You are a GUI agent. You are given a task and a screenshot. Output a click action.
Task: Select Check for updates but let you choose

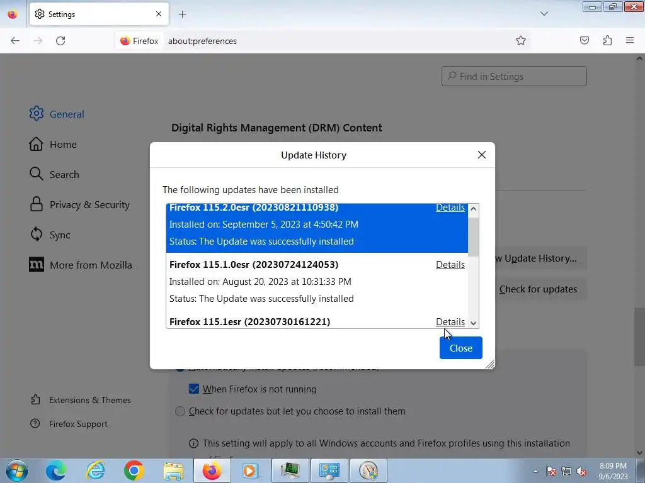click(180, 411)
